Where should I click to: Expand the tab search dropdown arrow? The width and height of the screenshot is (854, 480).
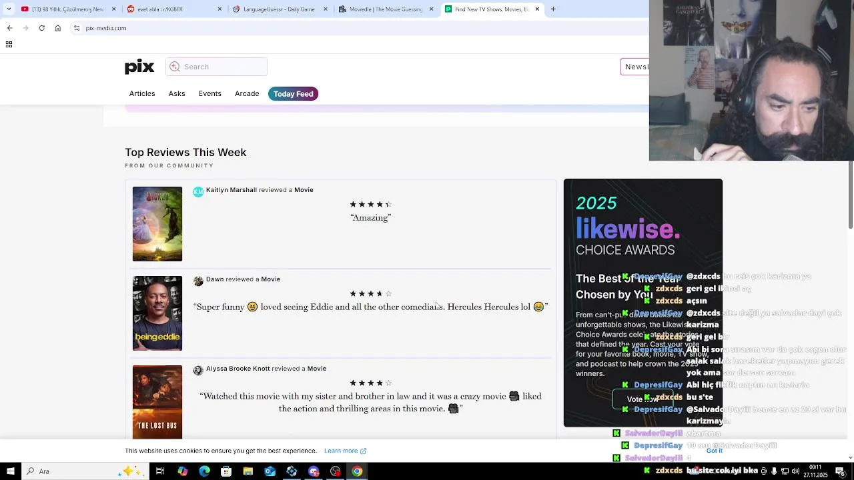pyautogui.click(x=9, y=9)
